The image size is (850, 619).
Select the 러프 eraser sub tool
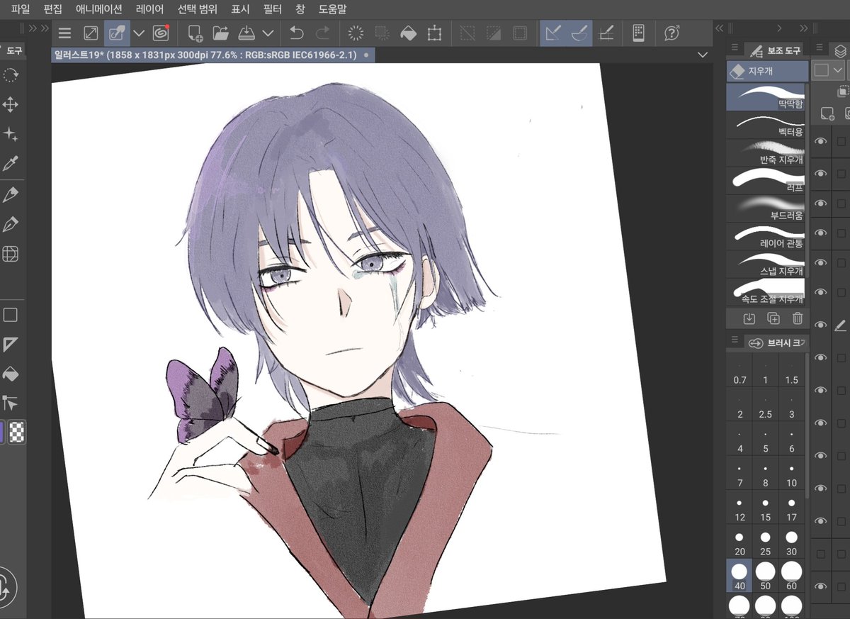tap(767, 180)
